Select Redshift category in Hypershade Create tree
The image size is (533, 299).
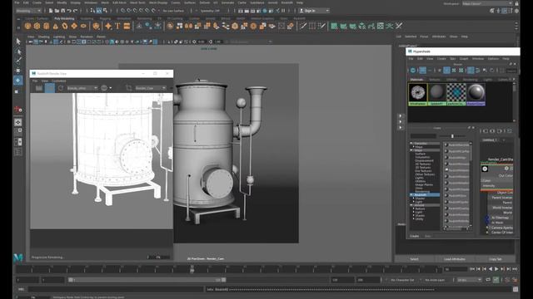pos(426,195)
